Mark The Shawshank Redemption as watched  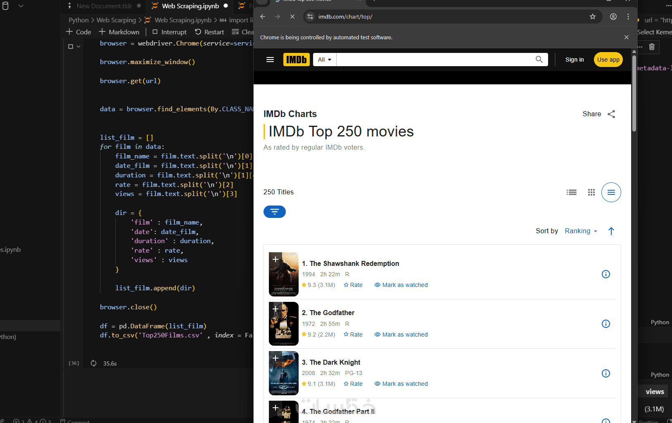(x=401, y=285)
